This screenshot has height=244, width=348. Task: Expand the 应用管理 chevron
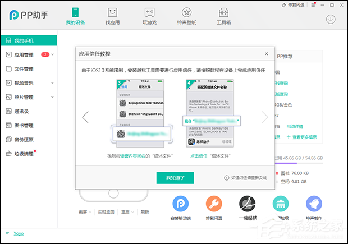(x=53, y=54)
